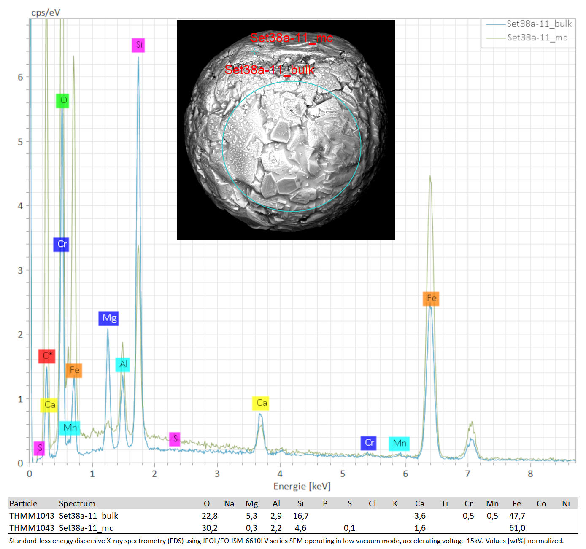The width and height of the screenshot is (586, 549).
Task: Click the magenta S label near 0 keV
Action: 39,448
